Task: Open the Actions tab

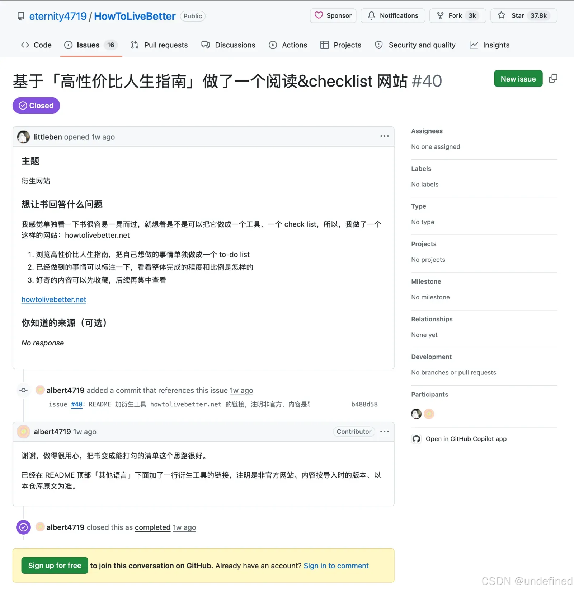Action: click(288, 45)
